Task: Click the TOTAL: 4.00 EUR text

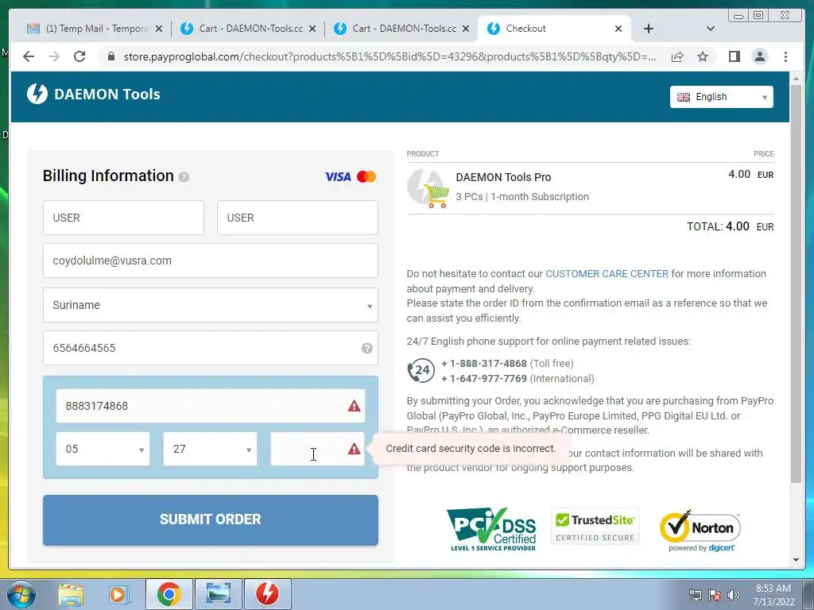Action: click(730, 226)
